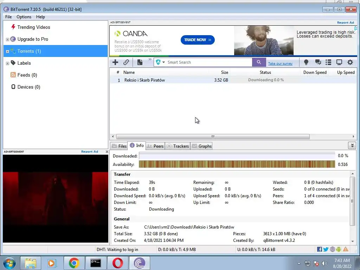The image size is (360, 270).
Task: Expand the Torrents (1) node
Action: [x=7, y=51]
